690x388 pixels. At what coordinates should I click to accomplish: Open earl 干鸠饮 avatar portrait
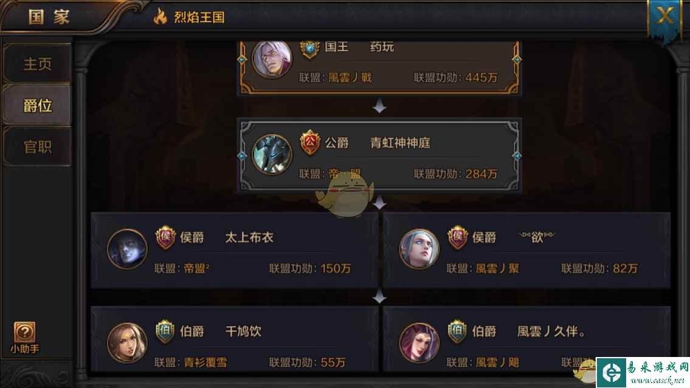point(127,343)
